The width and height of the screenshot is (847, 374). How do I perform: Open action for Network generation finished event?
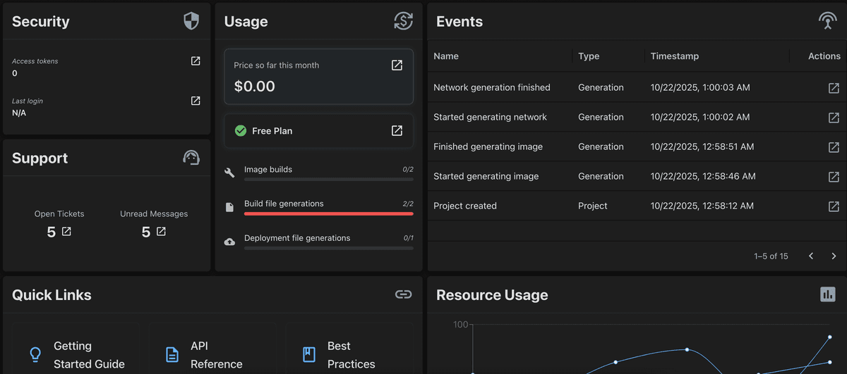[834, 88]
